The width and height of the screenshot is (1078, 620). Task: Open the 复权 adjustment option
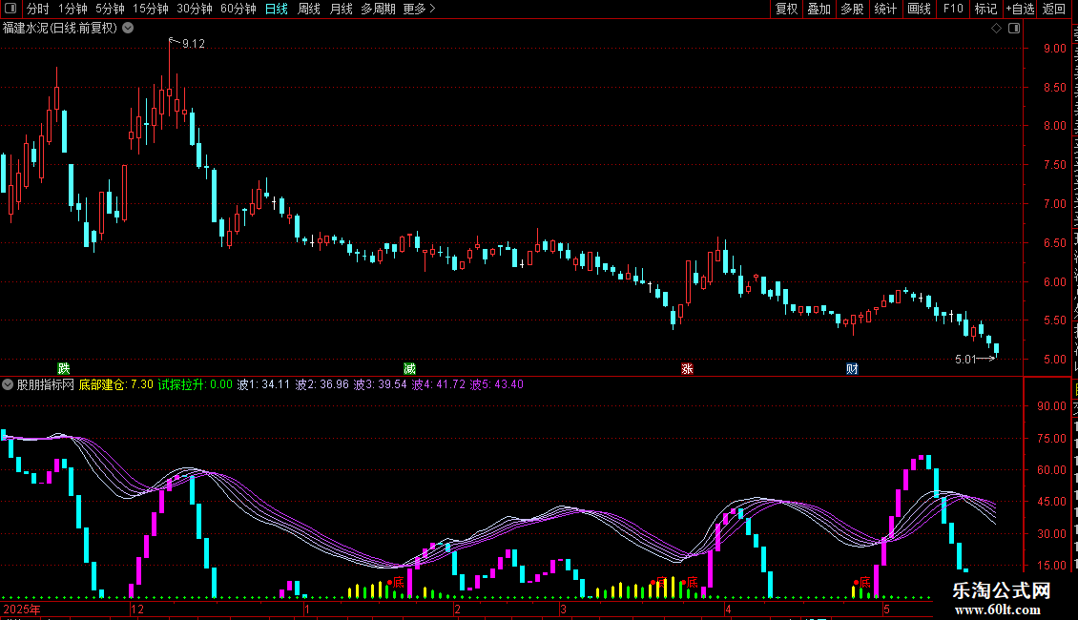[786, 9]
